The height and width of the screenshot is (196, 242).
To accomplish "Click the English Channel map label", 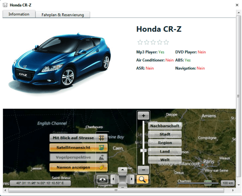I will click(52, 123).
